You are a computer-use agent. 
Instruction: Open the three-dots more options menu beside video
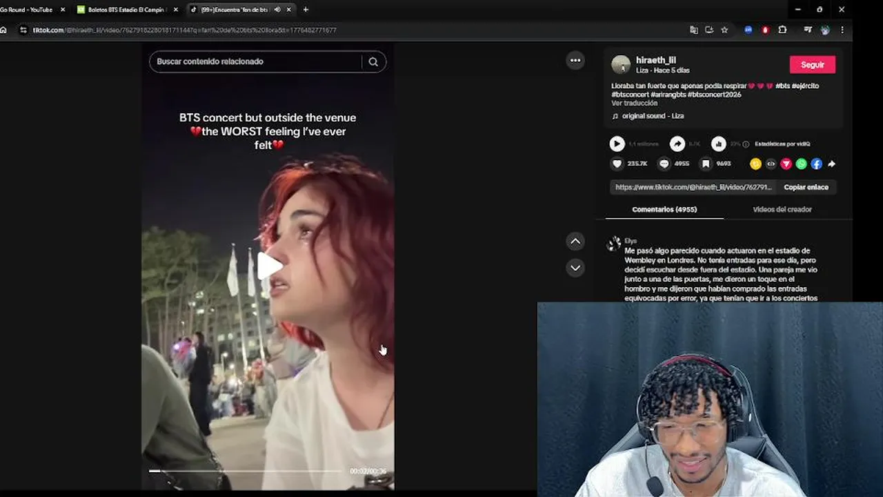575,60
